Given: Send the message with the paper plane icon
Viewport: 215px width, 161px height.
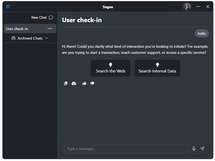Looking at the screenshot, I should click(202, 148).
